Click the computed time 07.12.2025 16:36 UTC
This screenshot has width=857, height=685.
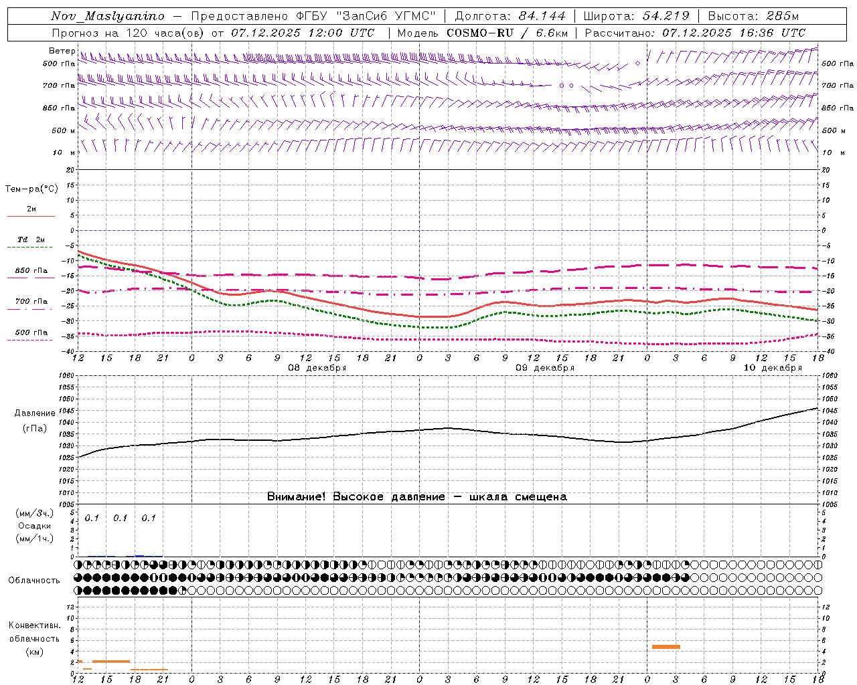click(x=734, y=32)
